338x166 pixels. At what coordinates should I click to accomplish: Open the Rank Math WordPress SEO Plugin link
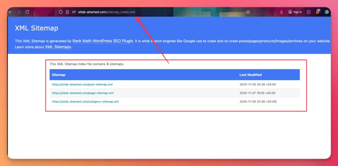coord(103,41)
